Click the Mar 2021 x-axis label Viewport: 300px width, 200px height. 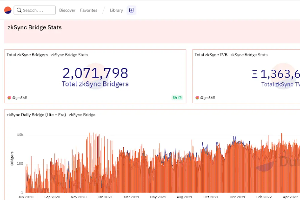pos(132,197)
